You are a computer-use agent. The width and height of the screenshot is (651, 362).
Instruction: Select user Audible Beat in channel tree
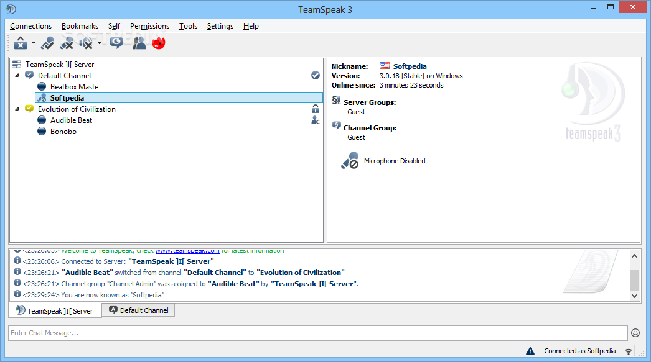tap(71, 120)
